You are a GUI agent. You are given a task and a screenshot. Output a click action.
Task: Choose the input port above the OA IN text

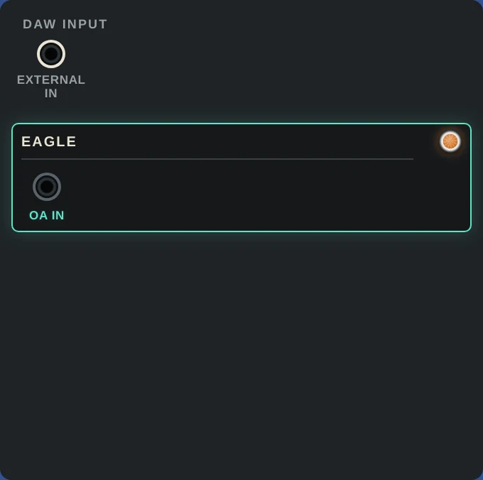pyautogui.click(x=47, y=187)
